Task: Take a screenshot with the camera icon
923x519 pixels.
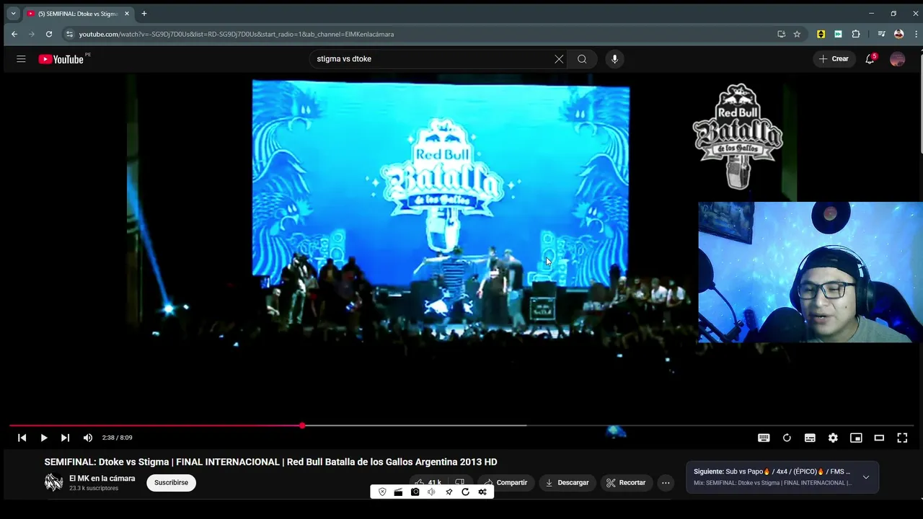Action: (x=415, y=492)
